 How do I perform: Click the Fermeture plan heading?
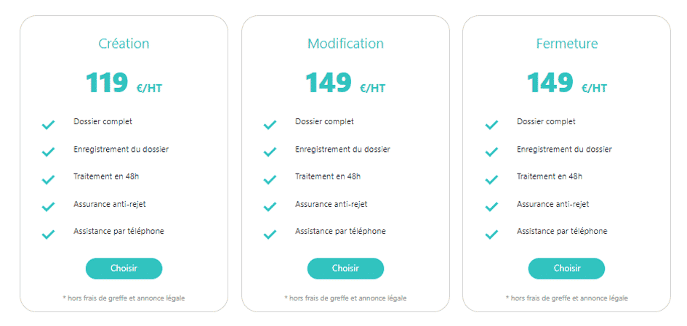pos(566,44)
